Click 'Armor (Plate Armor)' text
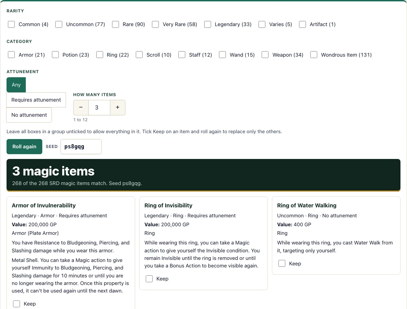407x309 pixels. [x=35, y=233]
